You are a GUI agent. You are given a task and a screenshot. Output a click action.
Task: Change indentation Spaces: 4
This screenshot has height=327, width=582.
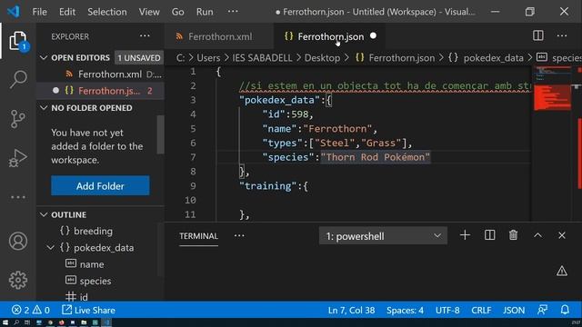click(x=405, y=310)
